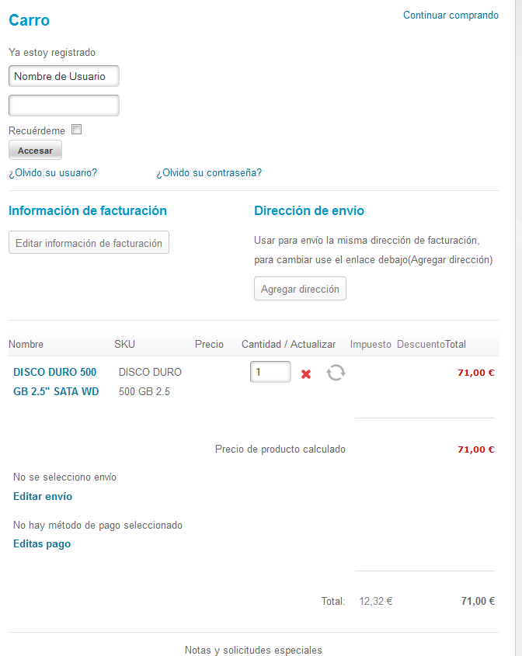Open the DISCO DURO 500 GB product link
Image resolution: width=522 pixels, height=656 pixels.
tap(56, 381)
